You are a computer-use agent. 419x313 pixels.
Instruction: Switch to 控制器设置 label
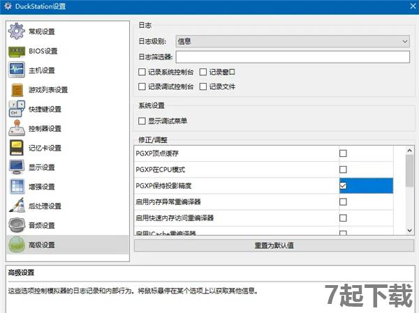point(45,128)
